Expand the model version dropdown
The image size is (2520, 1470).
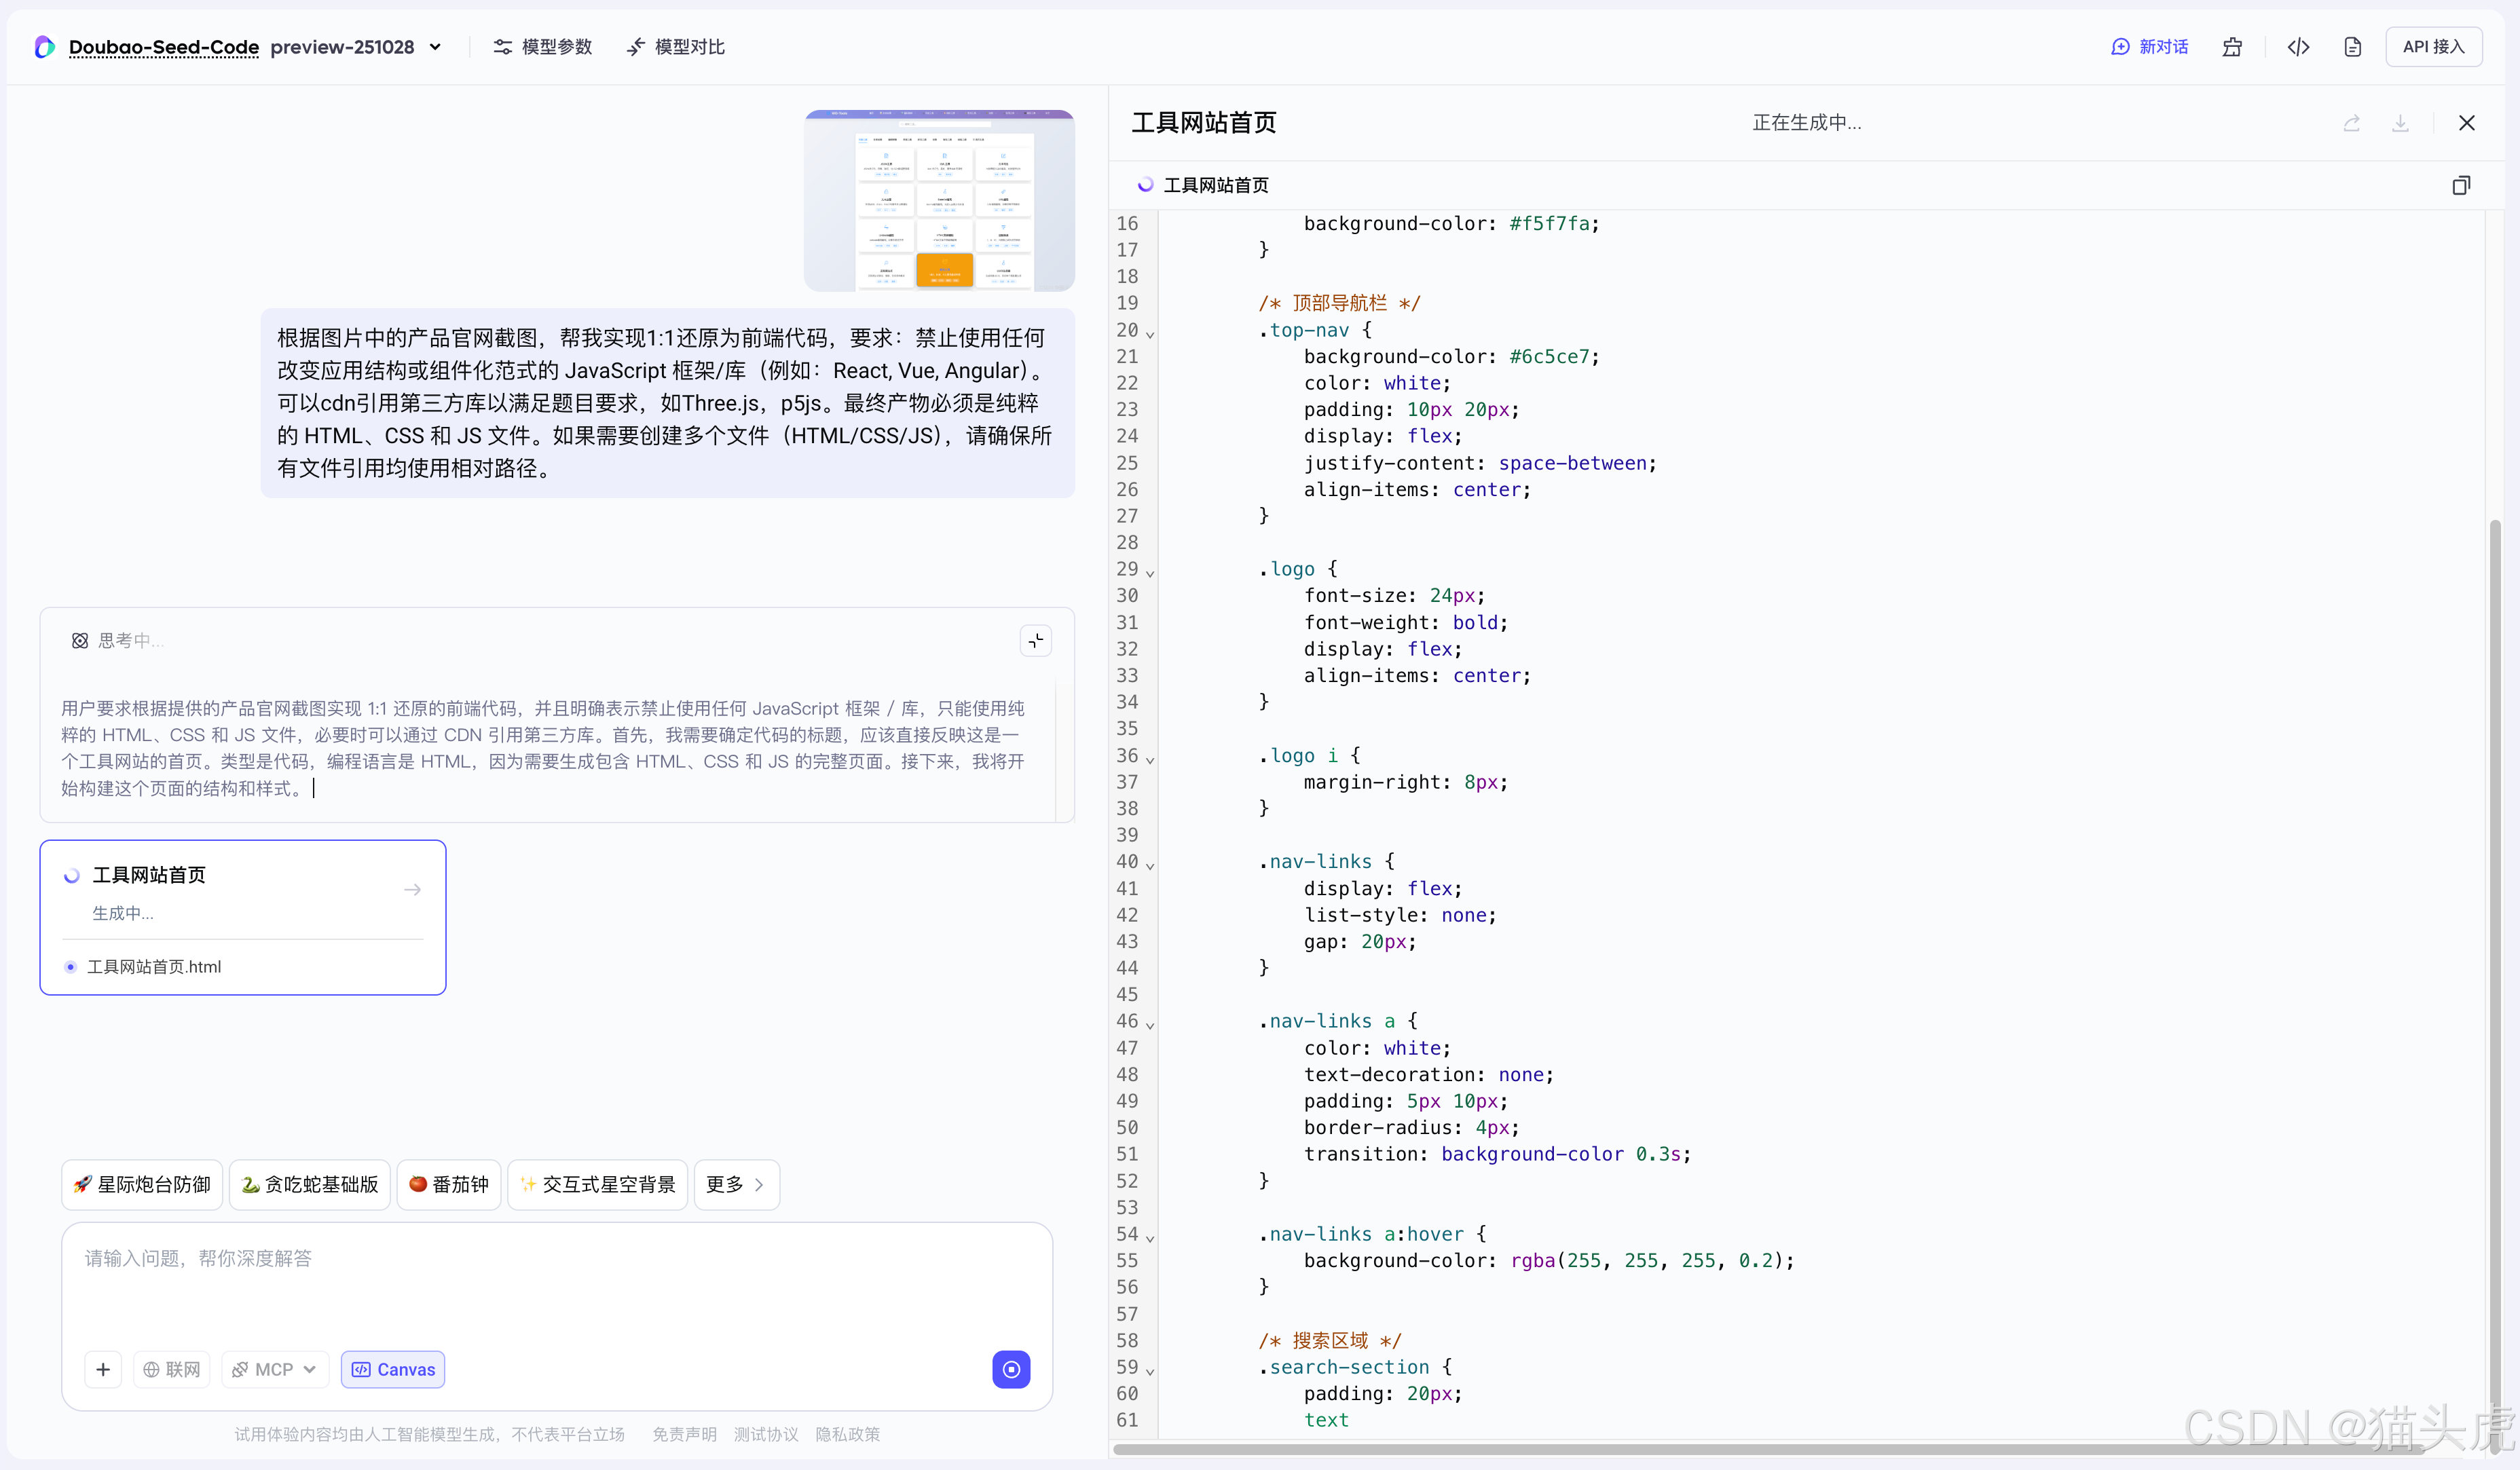click(x=436, y=47)
